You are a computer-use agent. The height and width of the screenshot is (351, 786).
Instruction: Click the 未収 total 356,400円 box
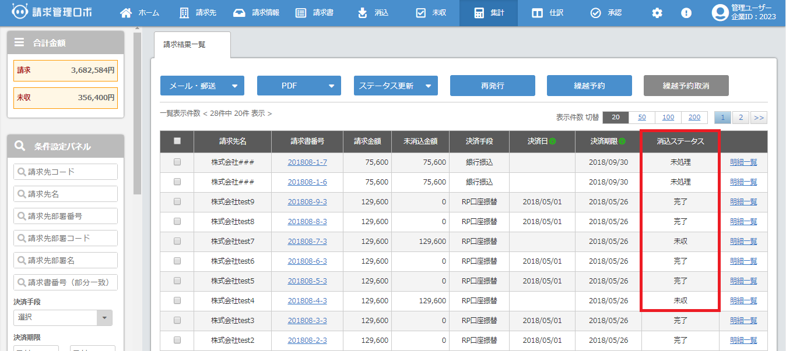coord(65,98)
